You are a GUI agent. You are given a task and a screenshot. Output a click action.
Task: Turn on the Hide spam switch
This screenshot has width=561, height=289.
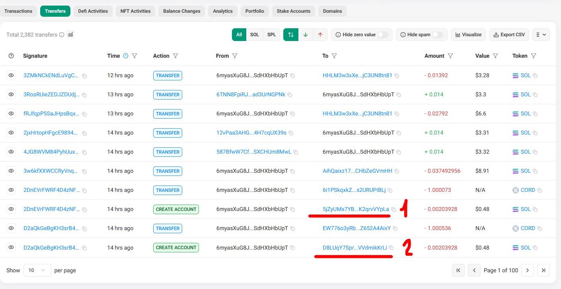coord(437,35)
